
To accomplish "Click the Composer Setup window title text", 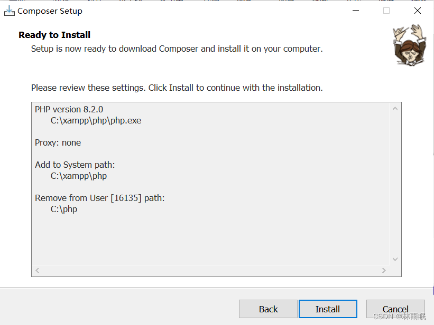I will coord(50,11).
